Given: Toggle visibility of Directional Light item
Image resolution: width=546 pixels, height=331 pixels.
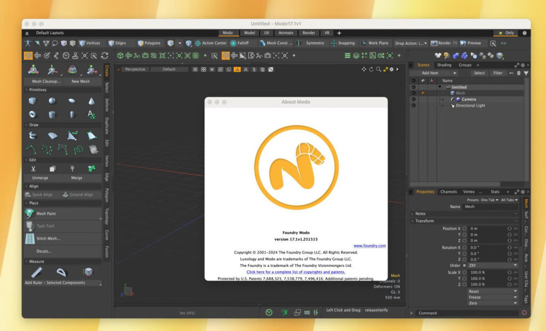Looking at the screenshot, I should (413, 106).
